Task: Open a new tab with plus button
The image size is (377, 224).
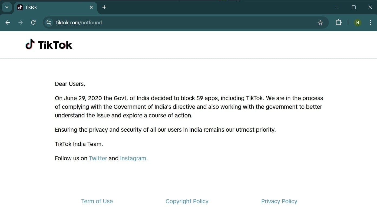Action: coord(104,7)
